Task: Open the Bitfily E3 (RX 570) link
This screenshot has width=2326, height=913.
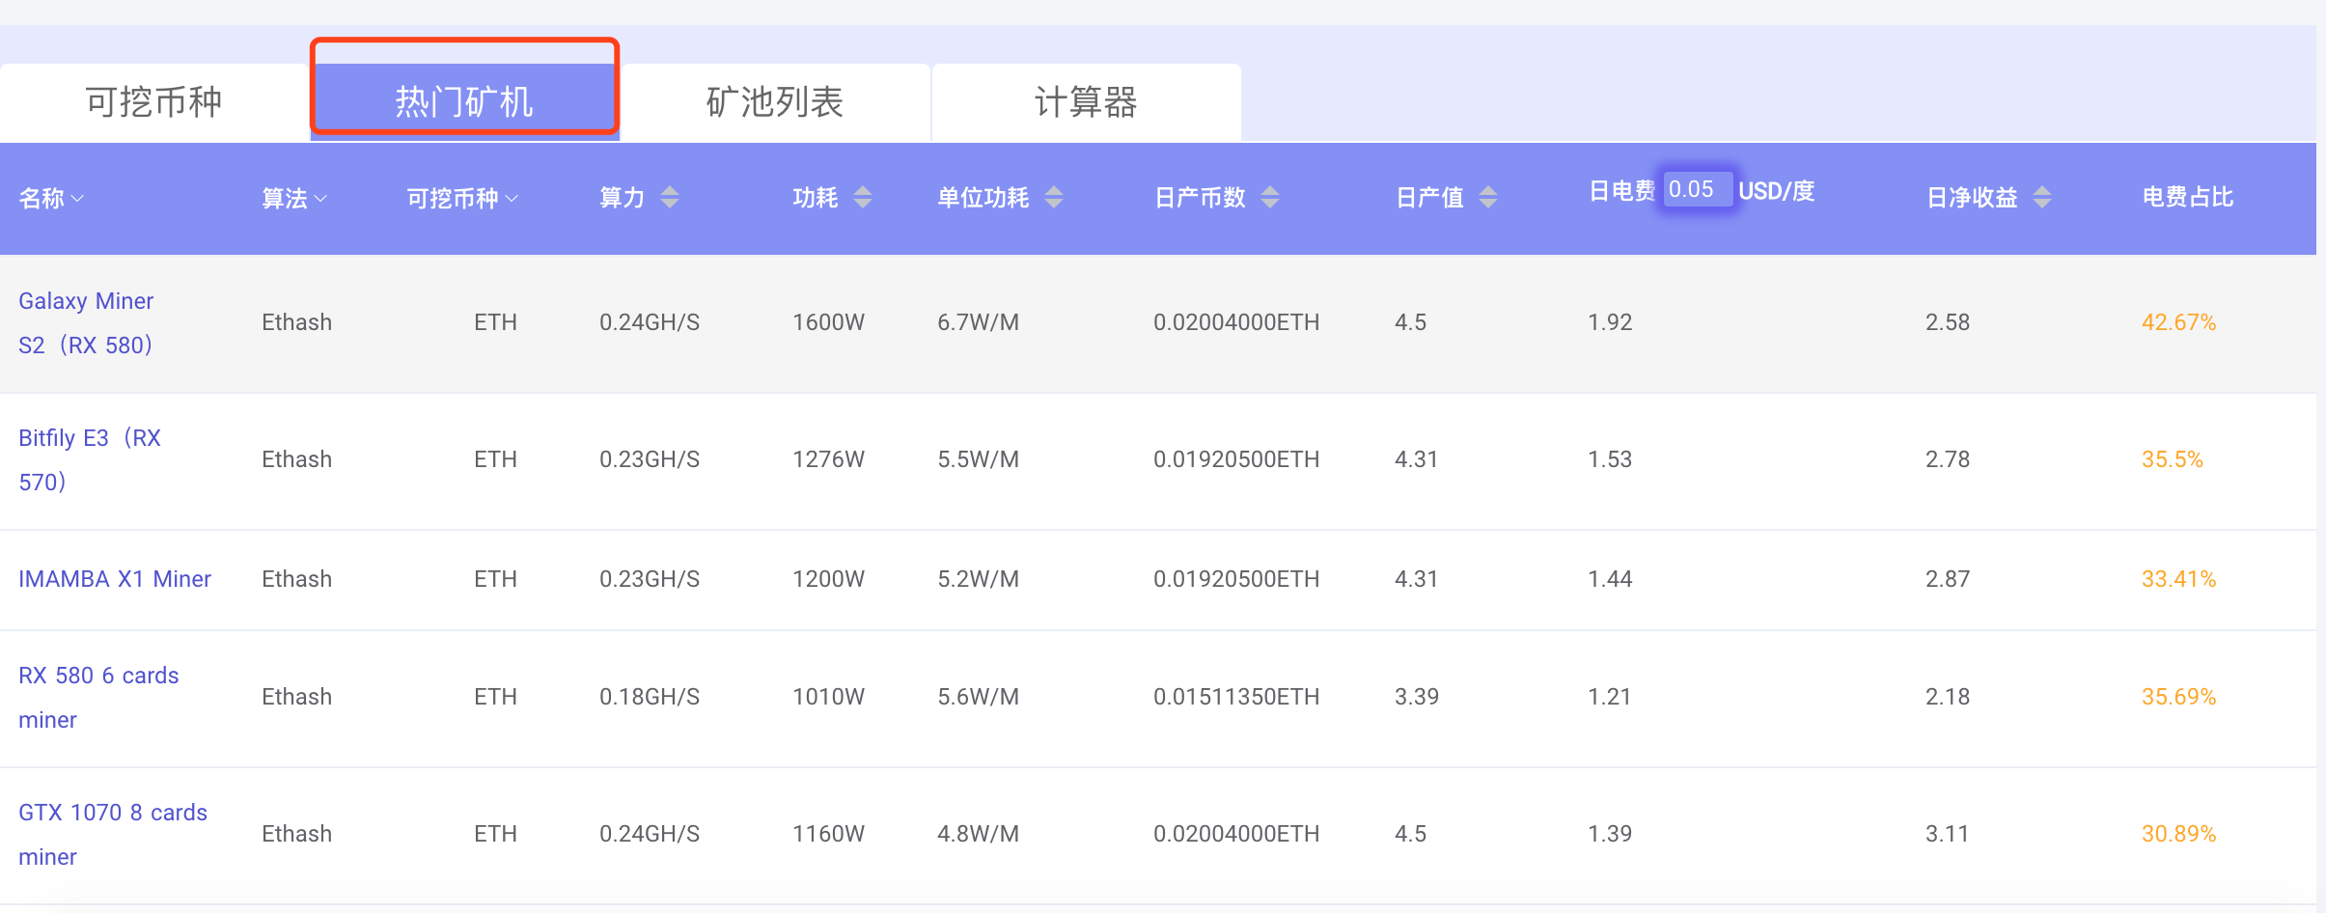Action: pyautogui.click(x=90, y=460)
